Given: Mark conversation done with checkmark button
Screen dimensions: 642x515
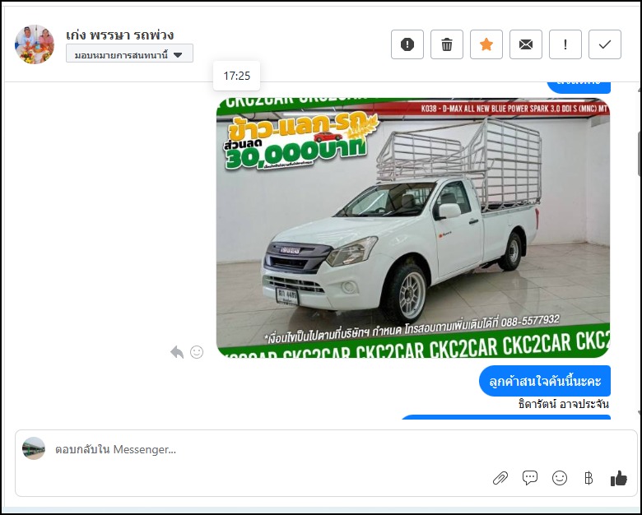Looking at the screenshot, I should click(605, 44).
